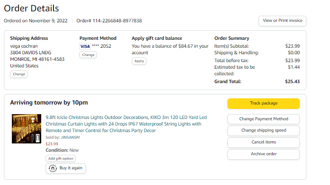Click the Grand Total amount $25.43
The image size is (330, 185).
(x=292, y=81)
